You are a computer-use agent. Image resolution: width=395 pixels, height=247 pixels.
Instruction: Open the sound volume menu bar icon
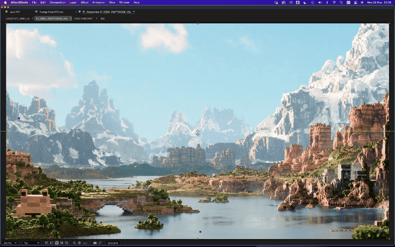coord(320,2)
